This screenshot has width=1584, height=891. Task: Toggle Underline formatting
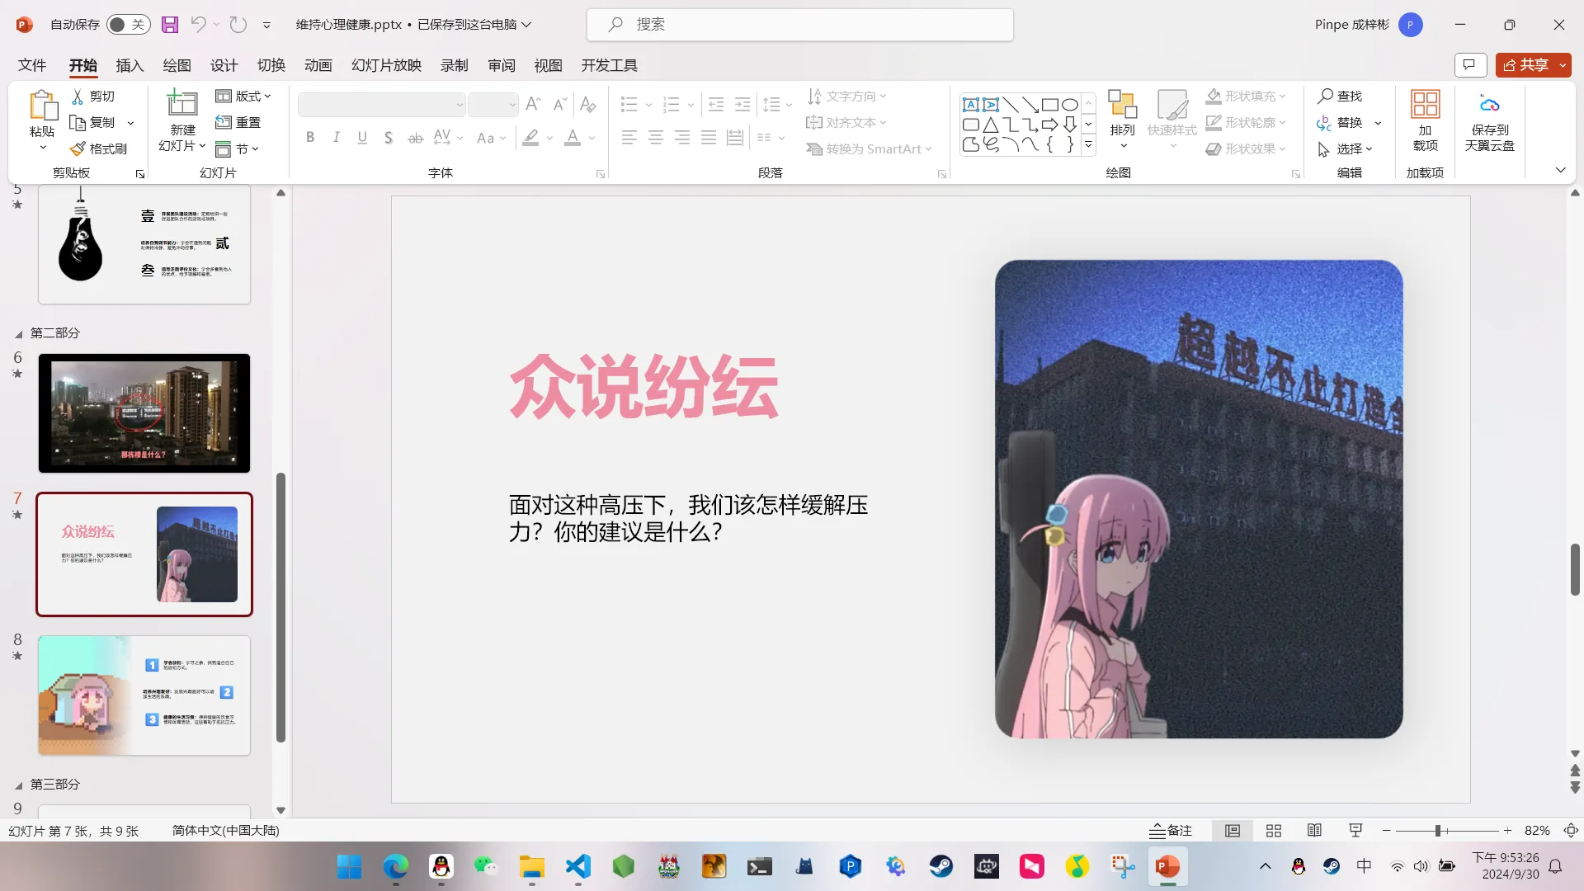pos(362,138)
